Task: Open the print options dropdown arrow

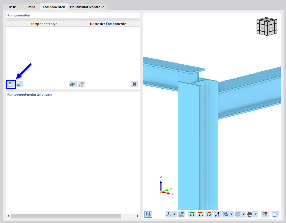Action: coord(256,214)
